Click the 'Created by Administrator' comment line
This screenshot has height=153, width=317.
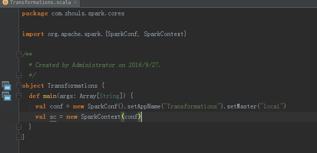click(x=95, y=65)
